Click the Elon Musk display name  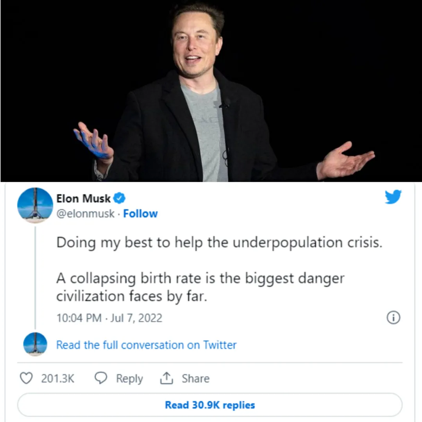pyautogui.click(x=83, y=198)
